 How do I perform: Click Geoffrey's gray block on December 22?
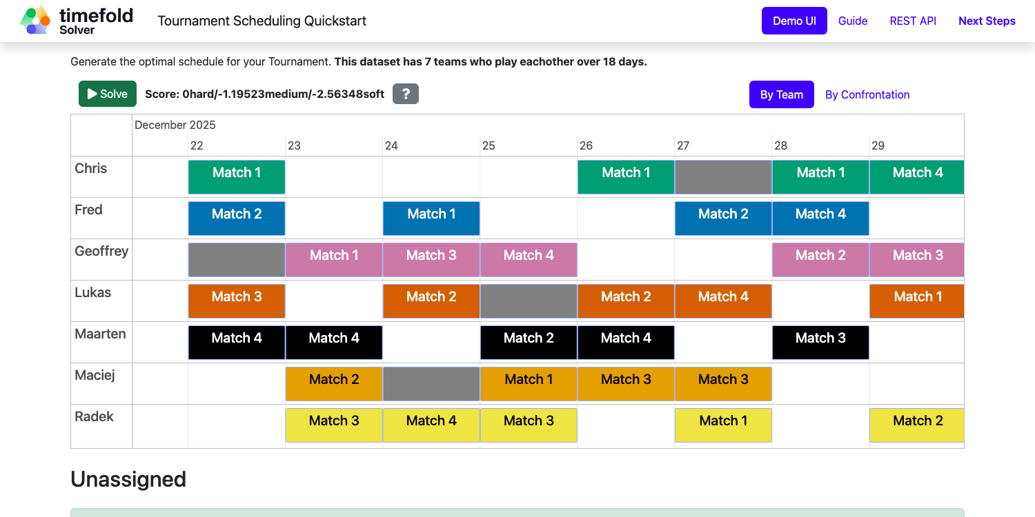click(x=237, y=260)
